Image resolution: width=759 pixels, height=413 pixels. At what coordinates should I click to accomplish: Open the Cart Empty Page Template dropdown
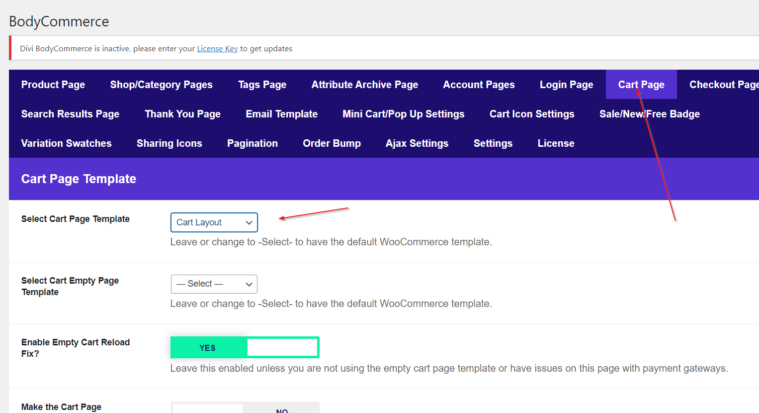[x=214, y=284]
